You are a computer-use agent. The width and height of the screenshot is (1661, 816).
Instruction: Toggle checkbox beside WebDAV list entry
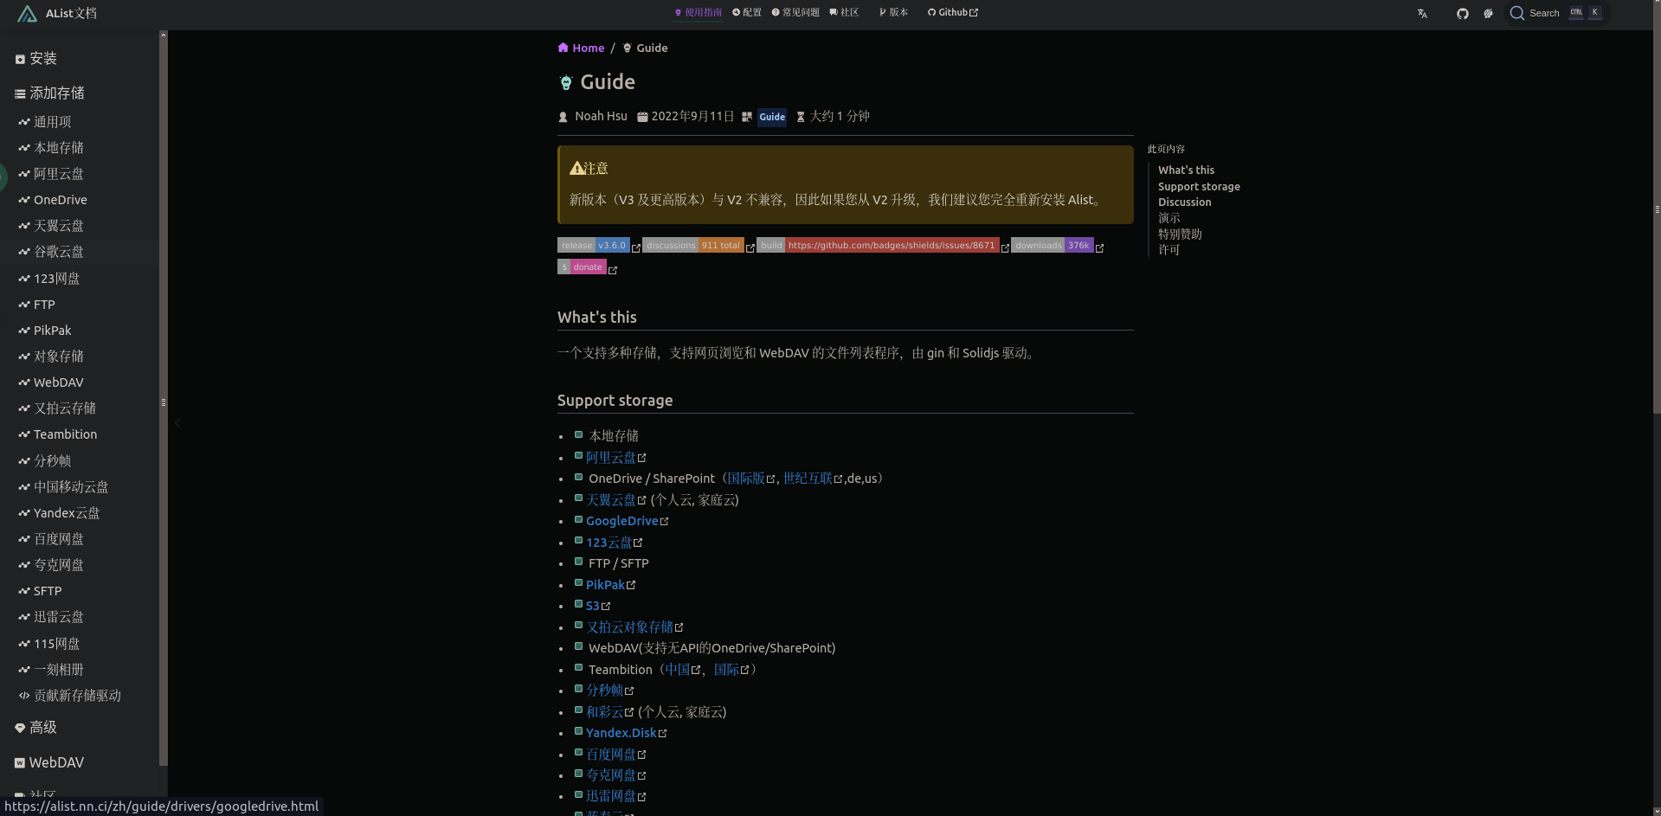[578, 647]
